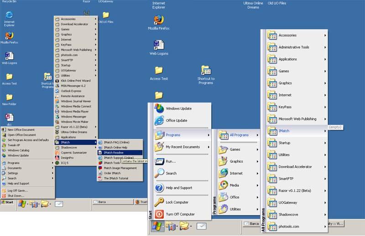The height and width of the screenshot is (236, 365).
Task: Click the classic Start button
Action: (x=7, y=202)
